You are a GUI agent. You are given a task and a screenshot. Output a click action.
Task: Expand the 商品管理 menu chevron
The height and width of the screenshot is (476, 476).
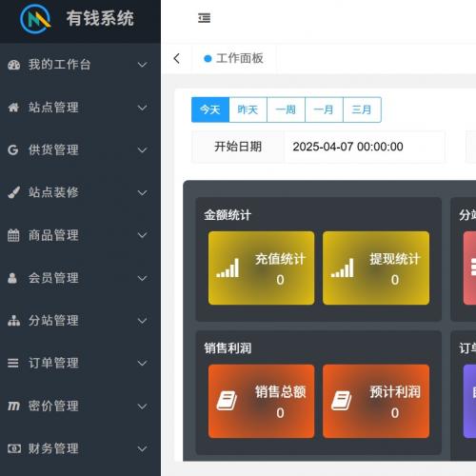142,235
